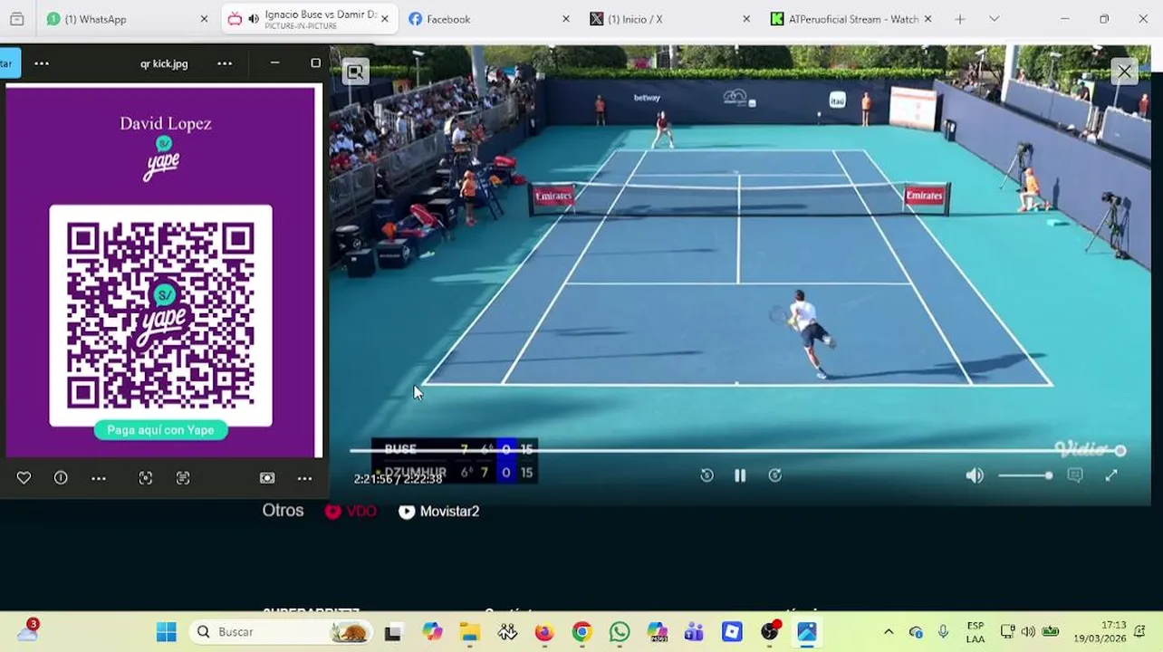Open Task View on taskbar
The height and width of the screenshot is (652, 1163).
click(393, 632)
